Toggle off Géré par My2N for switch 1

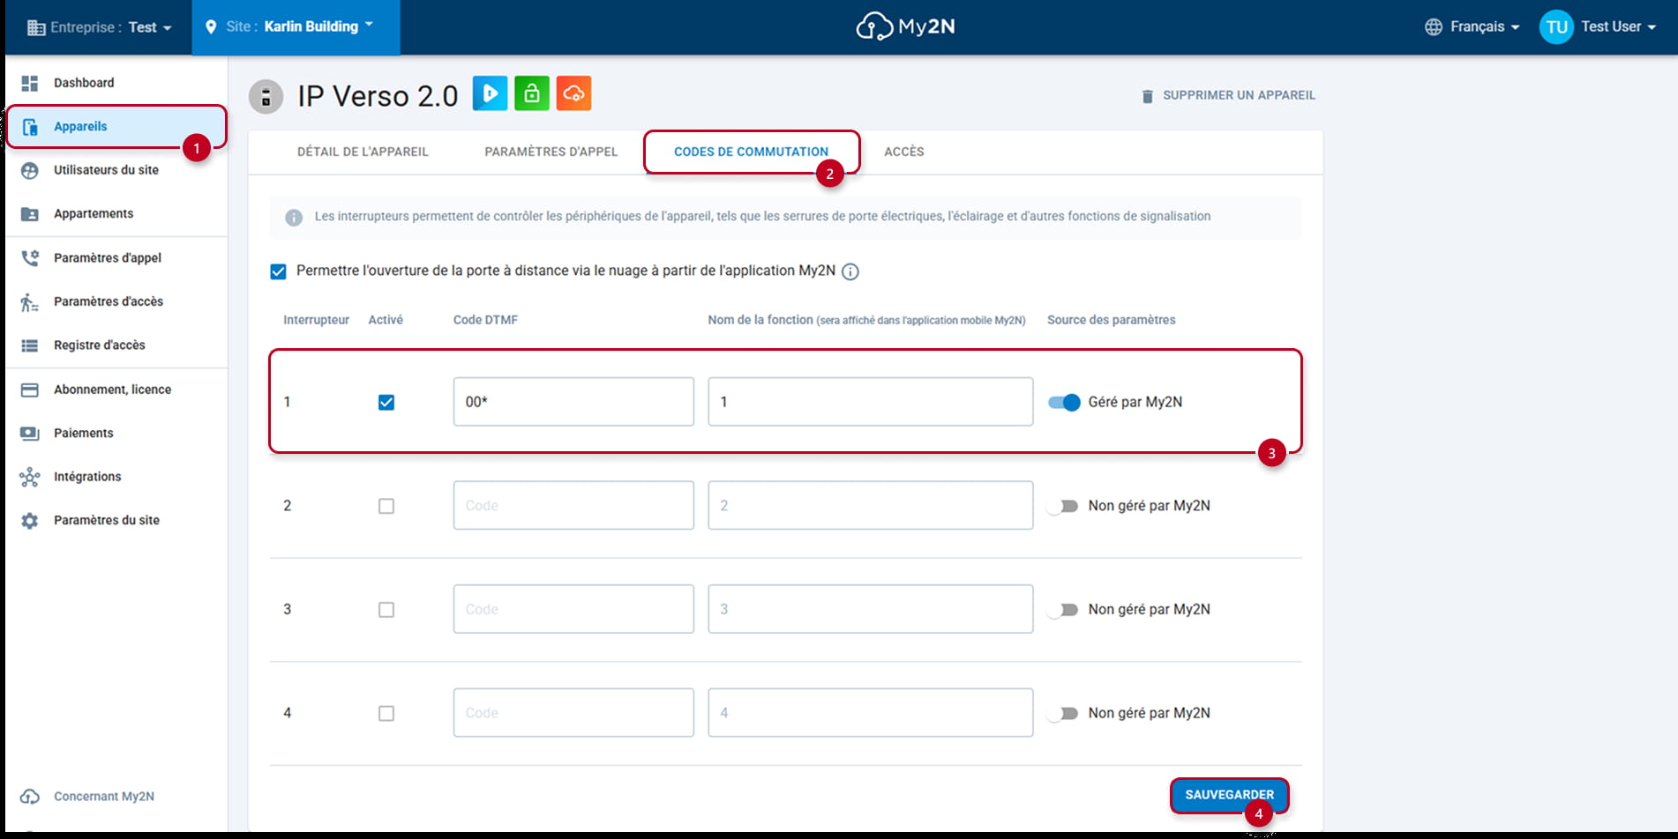(x=1064, y=403)
